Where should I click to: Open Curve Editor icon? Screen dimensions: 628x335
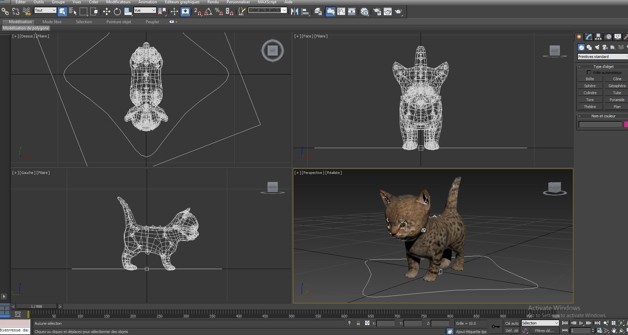tap(341, 12)
